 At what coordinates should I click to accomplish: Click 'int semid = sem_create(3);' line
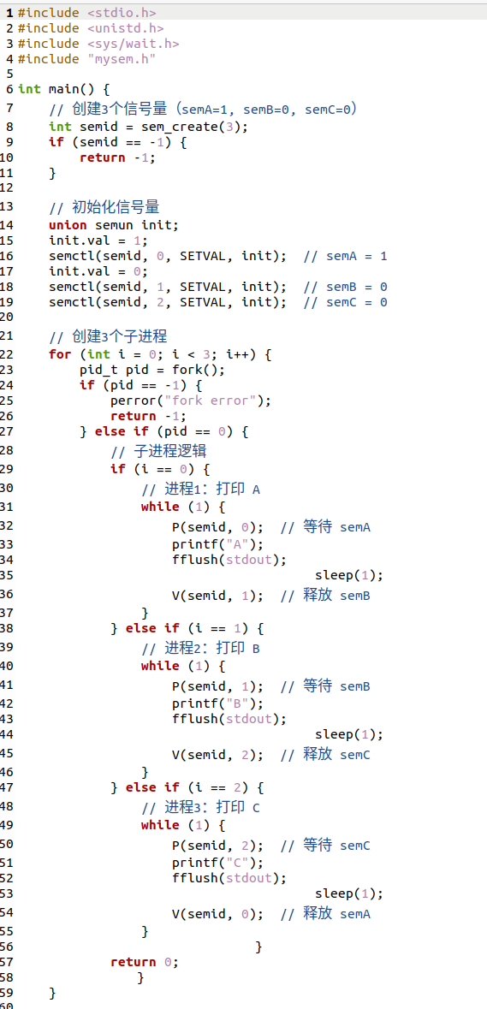click(x=149, y=126)
